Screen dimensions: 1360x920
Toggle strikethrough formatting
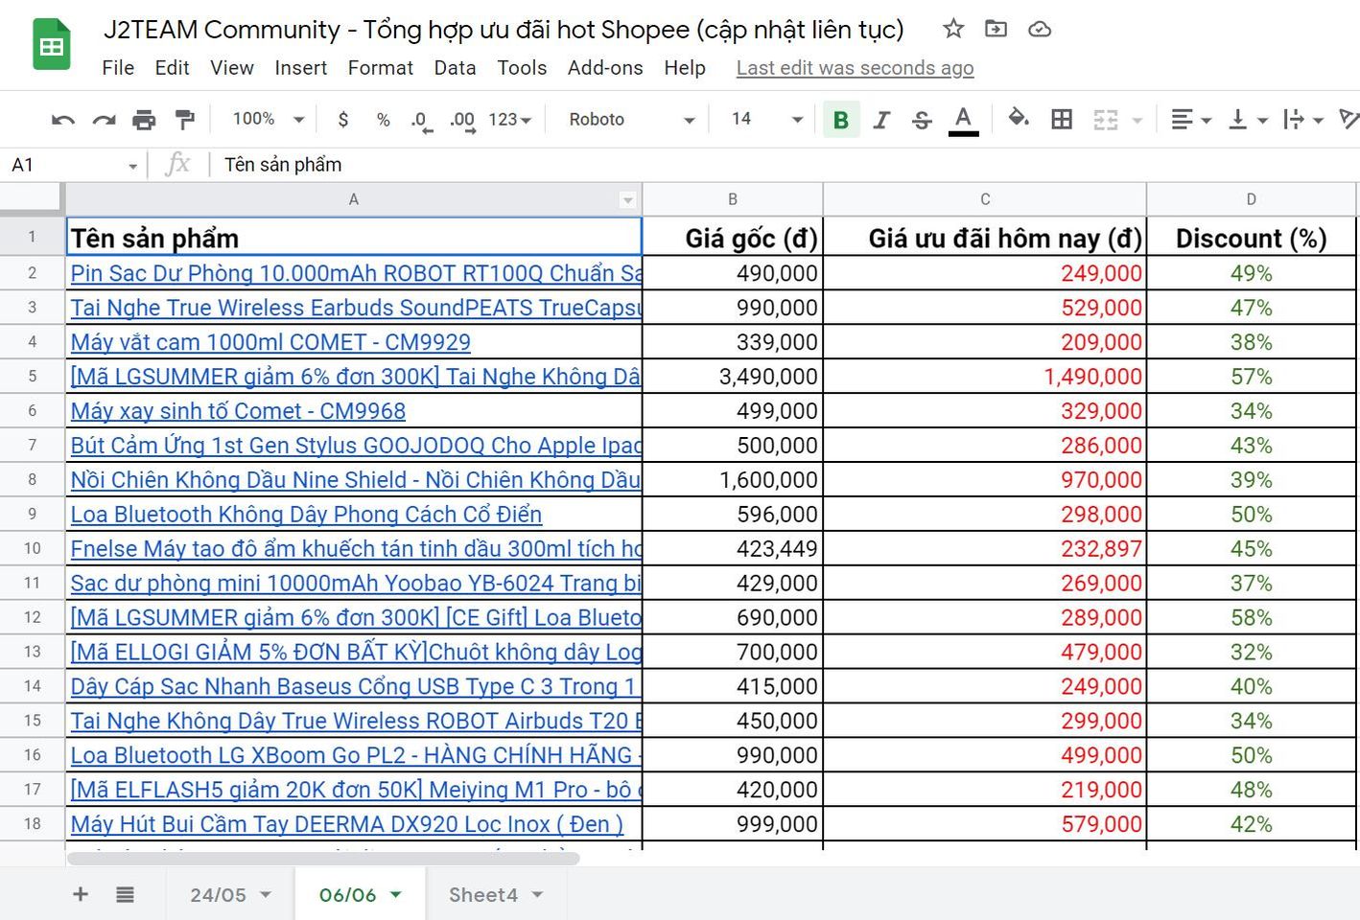[x=922, y=120]
